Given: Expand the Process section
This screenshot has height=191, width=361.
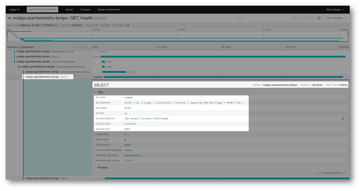Looking at the screenshot, I should [x=101, y=168].
